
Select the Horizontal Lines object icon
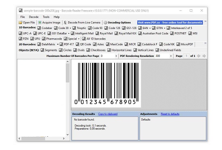(x=109, y=50)
